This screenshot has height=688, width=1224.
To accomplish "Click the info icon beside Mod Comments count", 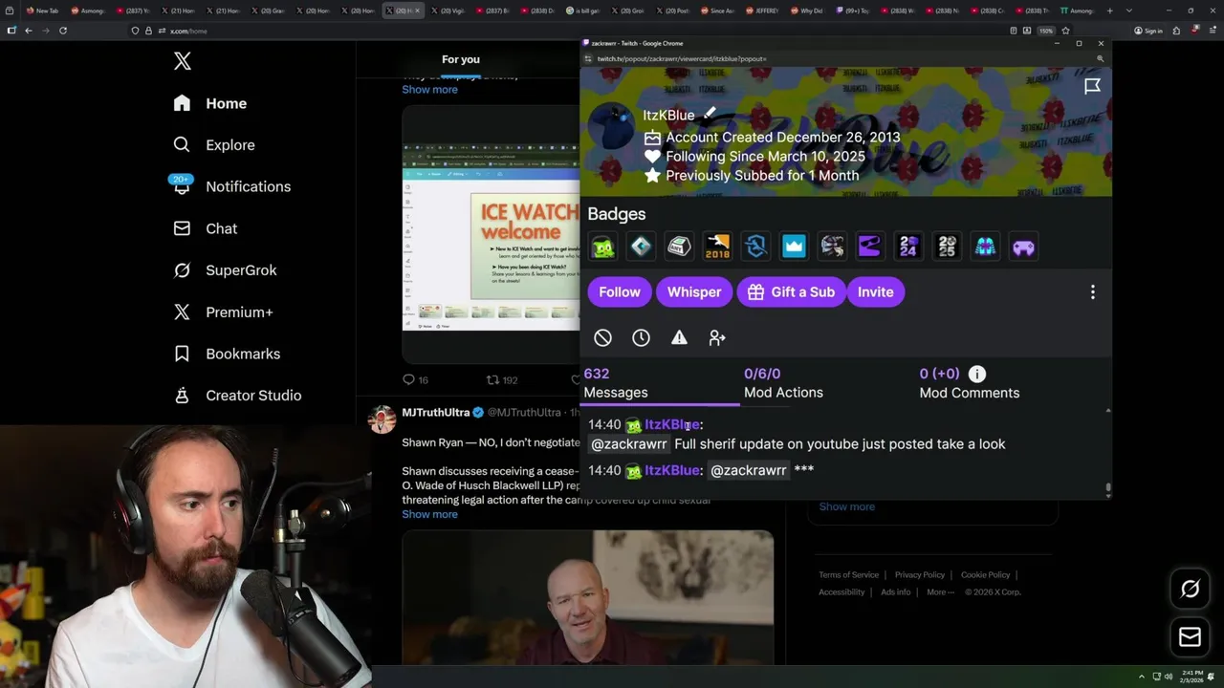I will (x=976, y=375).
